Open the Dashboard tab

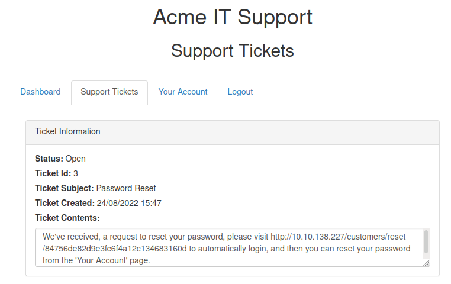[40, 92]
